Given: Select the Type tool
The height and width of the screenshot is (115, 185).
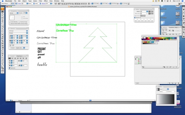Looking at the screenshot, I should tap(2, 22).
